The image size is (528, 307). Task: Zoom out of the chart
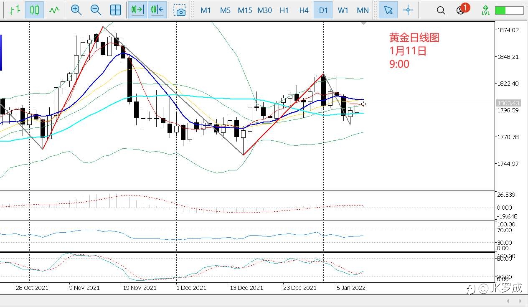tap(96, 10)
